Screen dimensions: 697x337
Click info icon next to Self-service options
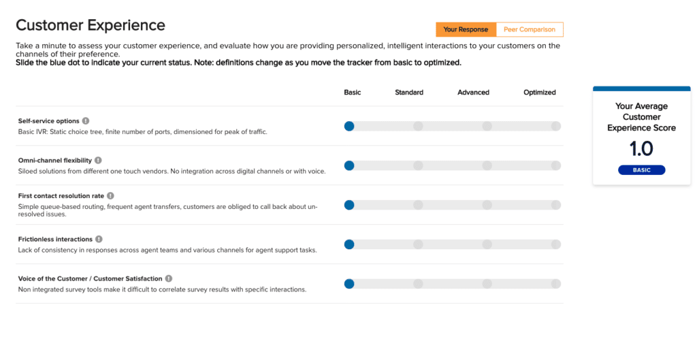coord(86,121)
